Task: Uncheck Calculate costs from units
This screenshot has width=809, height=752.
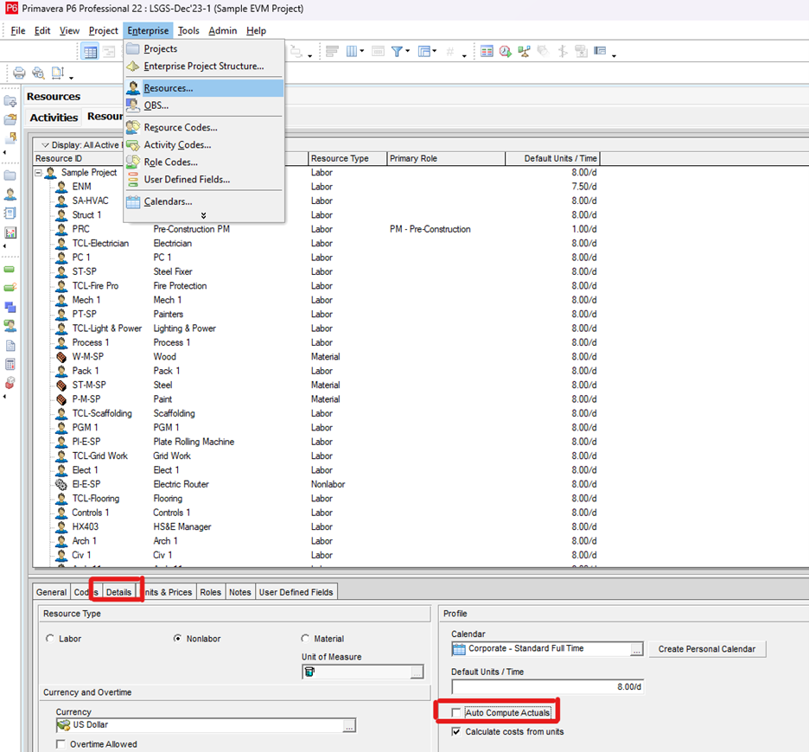Action: click(456, 732)
